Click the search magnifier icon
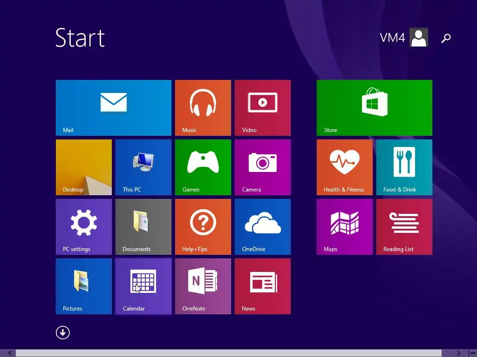 446,38
